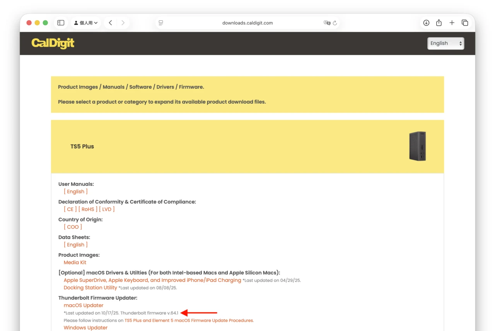495x331 pixels.
Task: Open the macOS Updater link
Action: (84, 305)
